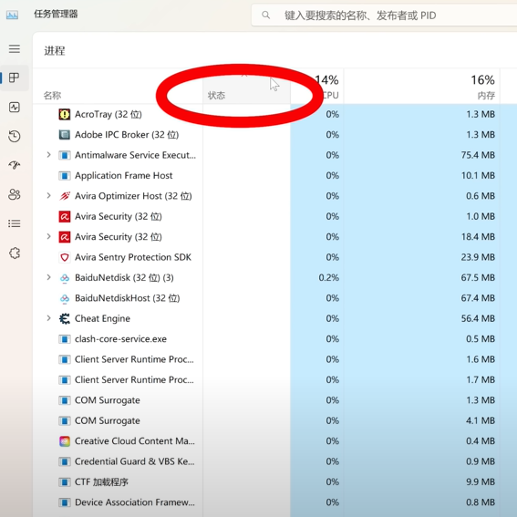The height and width of the screenshot is (517, 517).
Task: Click the Application Frame Host icon
Action: coord(65,176)
